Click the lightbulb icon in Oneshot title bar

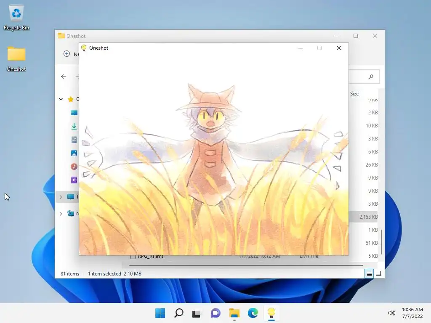coord(84,48)
